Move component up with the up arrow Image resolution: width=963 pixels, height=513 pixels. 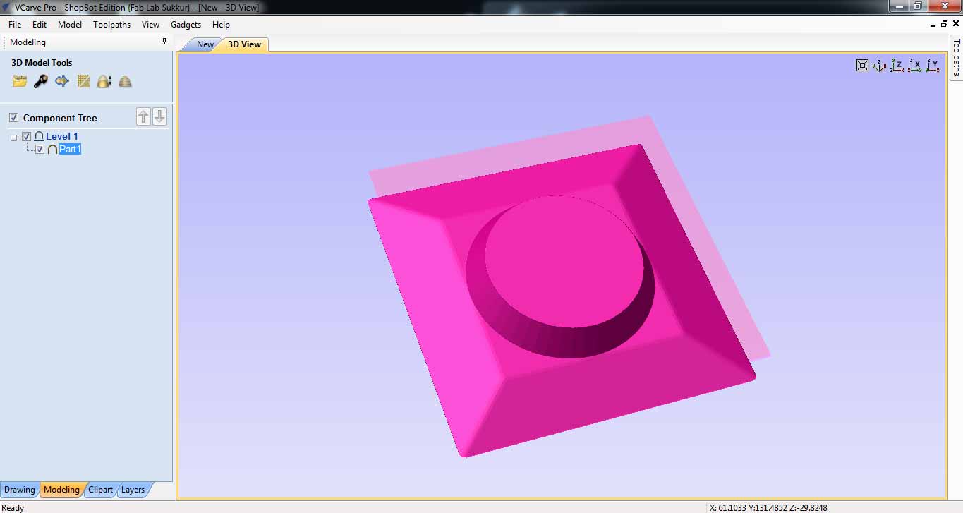point(143,117)
